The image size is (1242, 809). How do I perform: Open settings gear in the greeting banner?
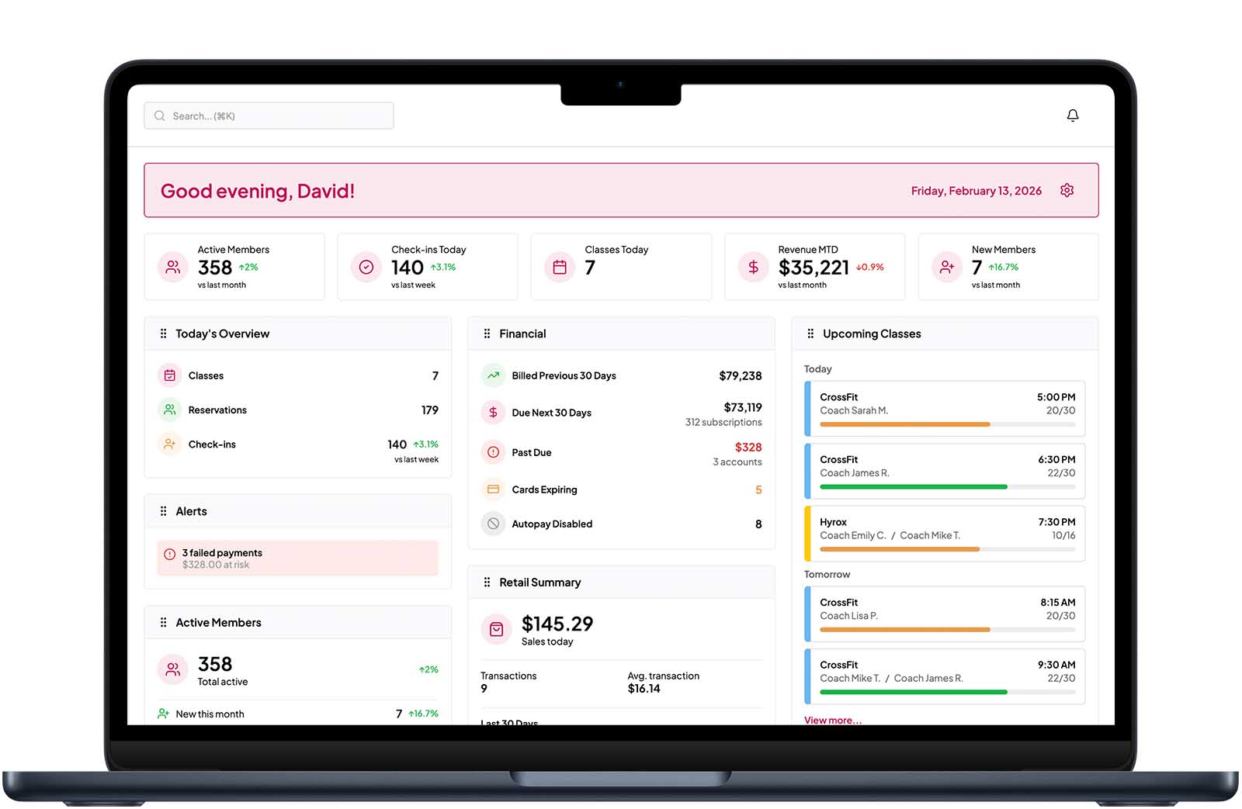click(1067, 190)
